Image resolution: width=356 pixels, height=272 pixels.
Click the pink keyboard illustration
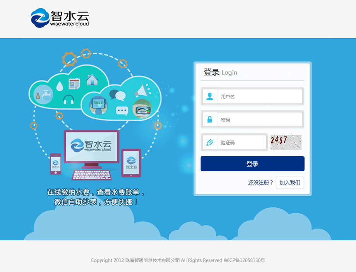coord(91,175)
